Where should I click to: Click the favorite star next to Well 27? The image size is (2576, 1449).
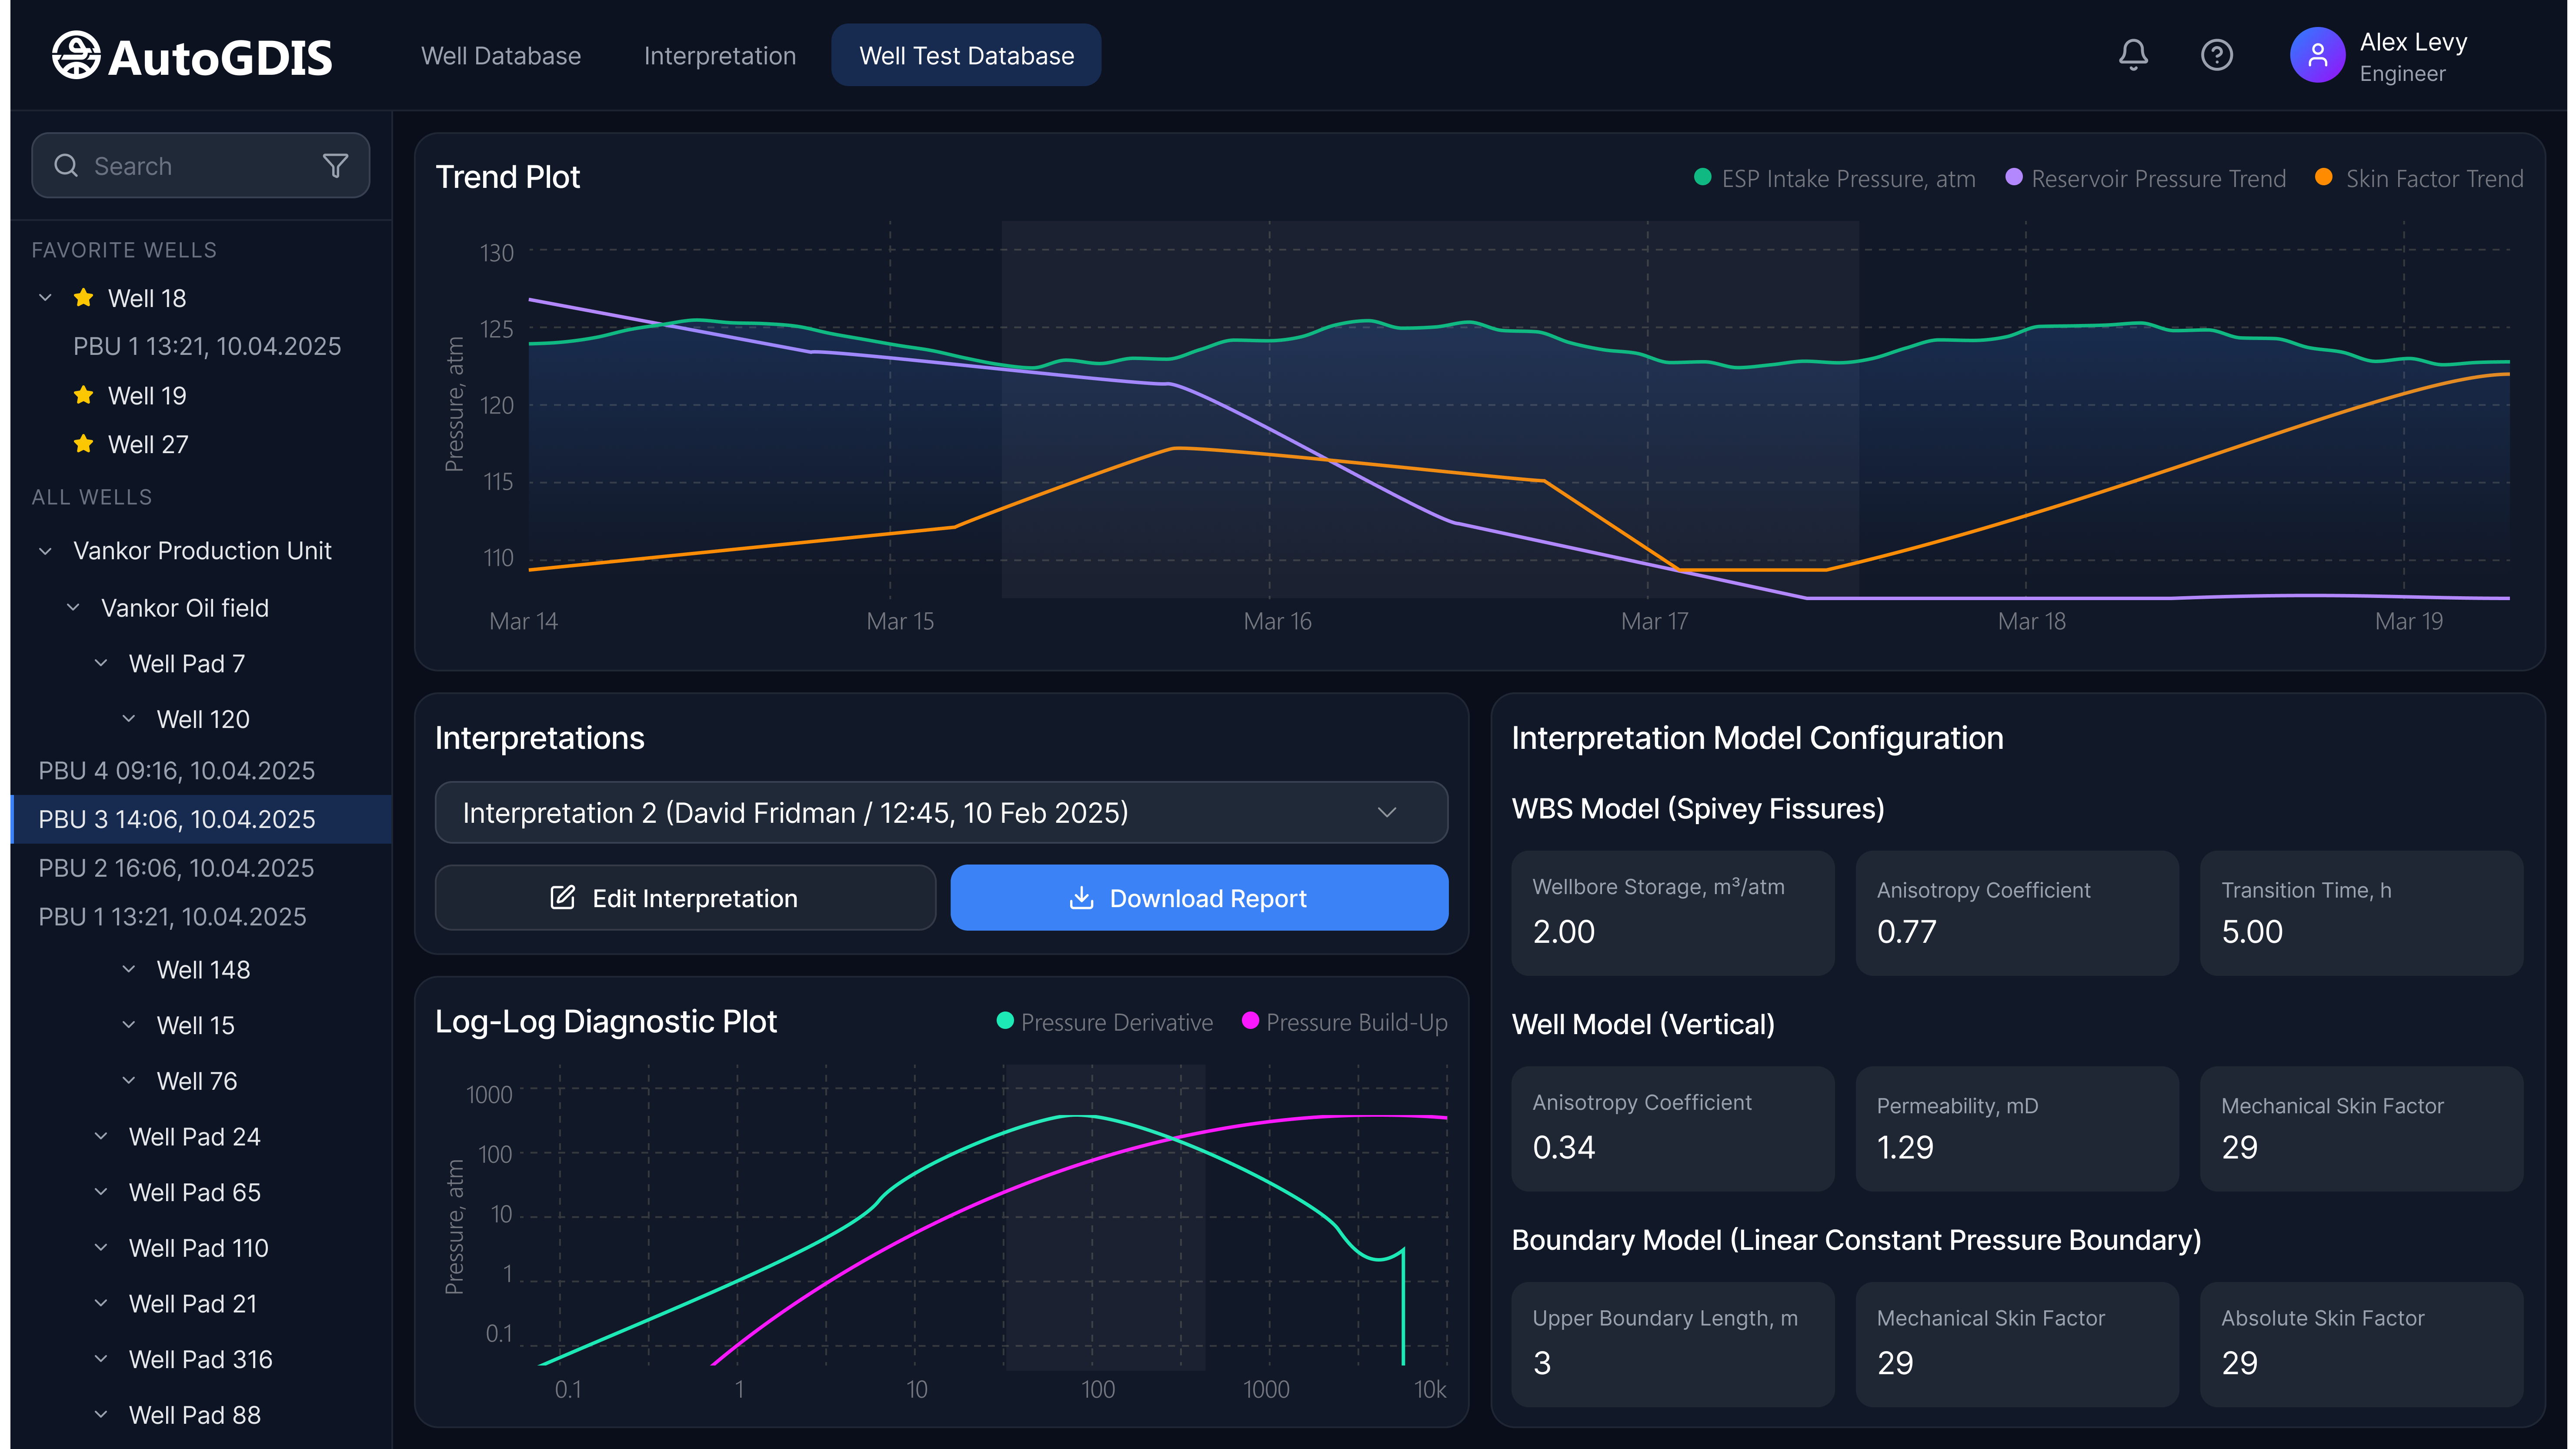coord(84,444)
